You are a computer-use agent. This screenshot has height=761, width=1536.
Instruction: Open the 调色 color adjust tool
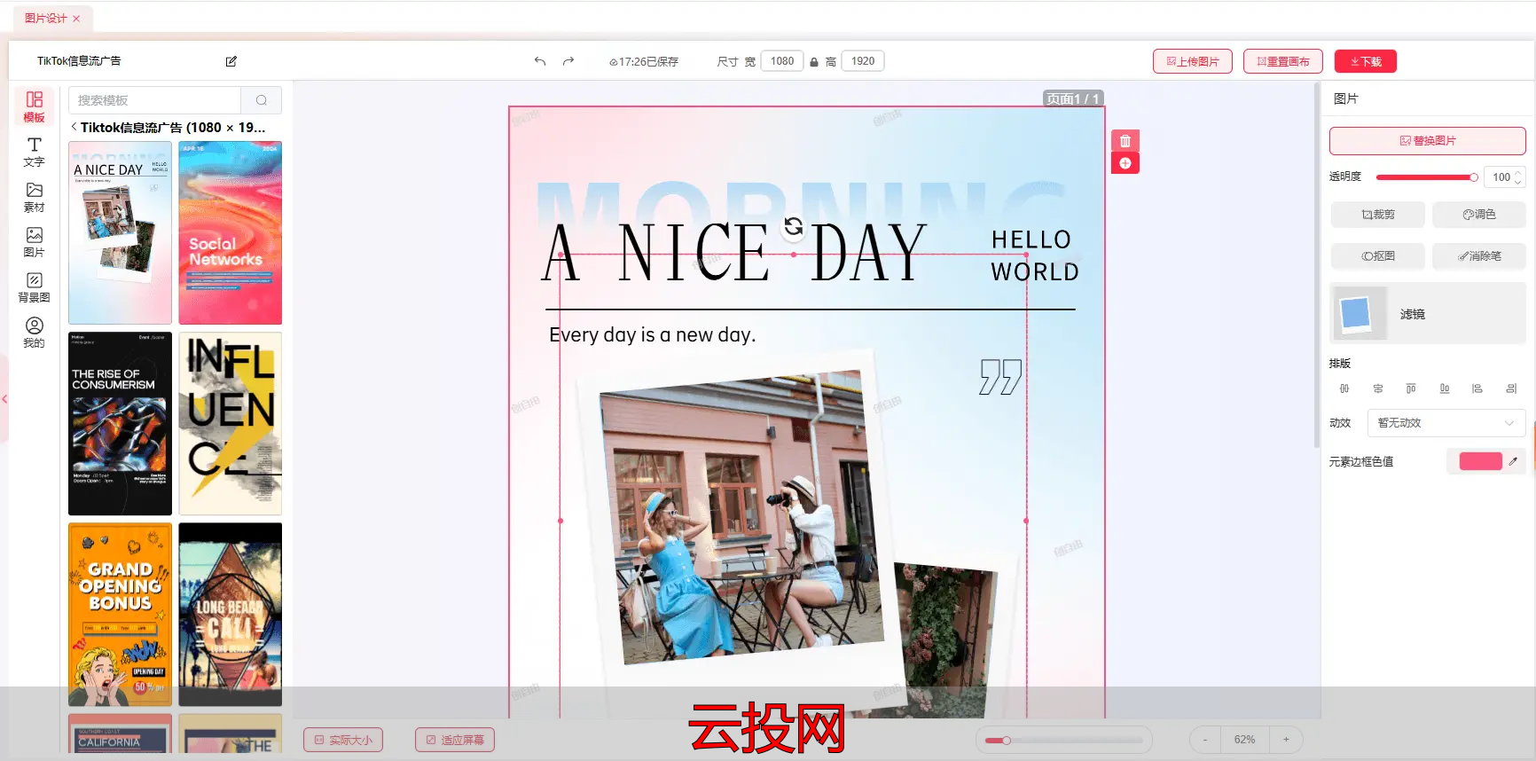point(1479,215)
